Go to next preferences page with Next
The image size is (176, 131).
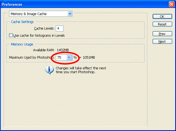(162, 41)
